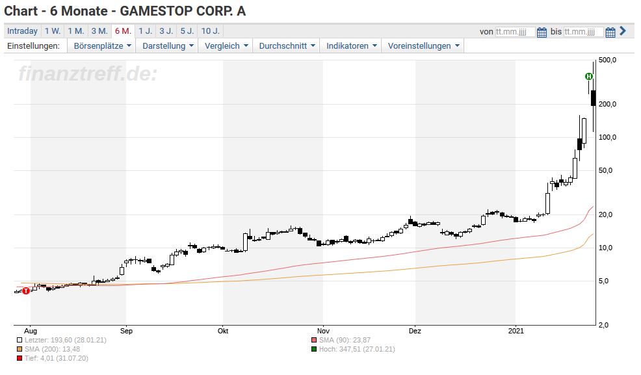
Task: Click the 20,0 price axis label
Action: pos(605,214)
